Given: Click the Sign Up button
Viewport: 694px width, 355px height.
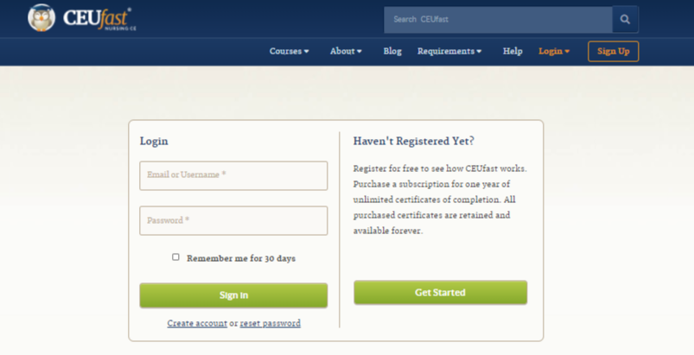Looking at the screenshot, I should coord(613,51).
